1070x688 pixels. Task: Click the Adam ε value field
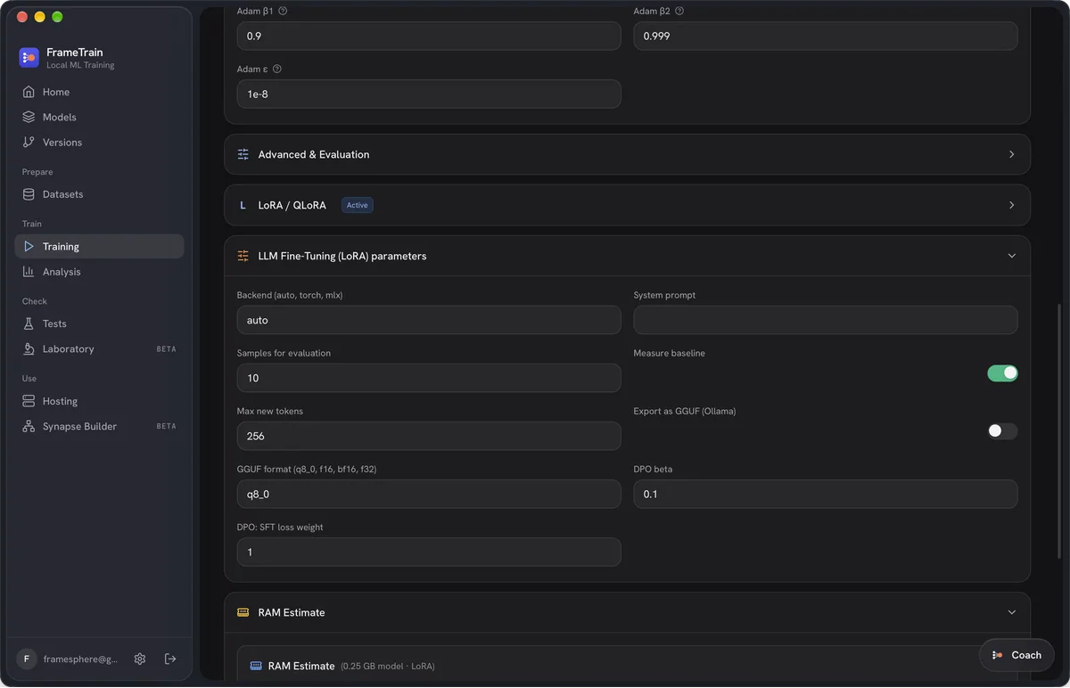click(429, 94)
